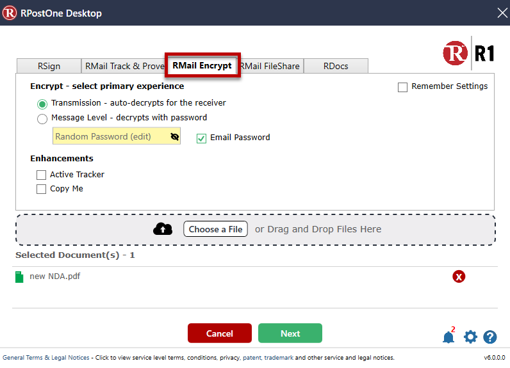This screenshot has width=510, height=368.
Task: Click the green Next button
Action: pos(290,333)
